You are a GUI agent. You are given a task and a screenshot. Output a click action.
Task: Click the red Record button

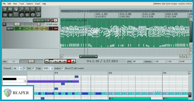click(69, 61)
